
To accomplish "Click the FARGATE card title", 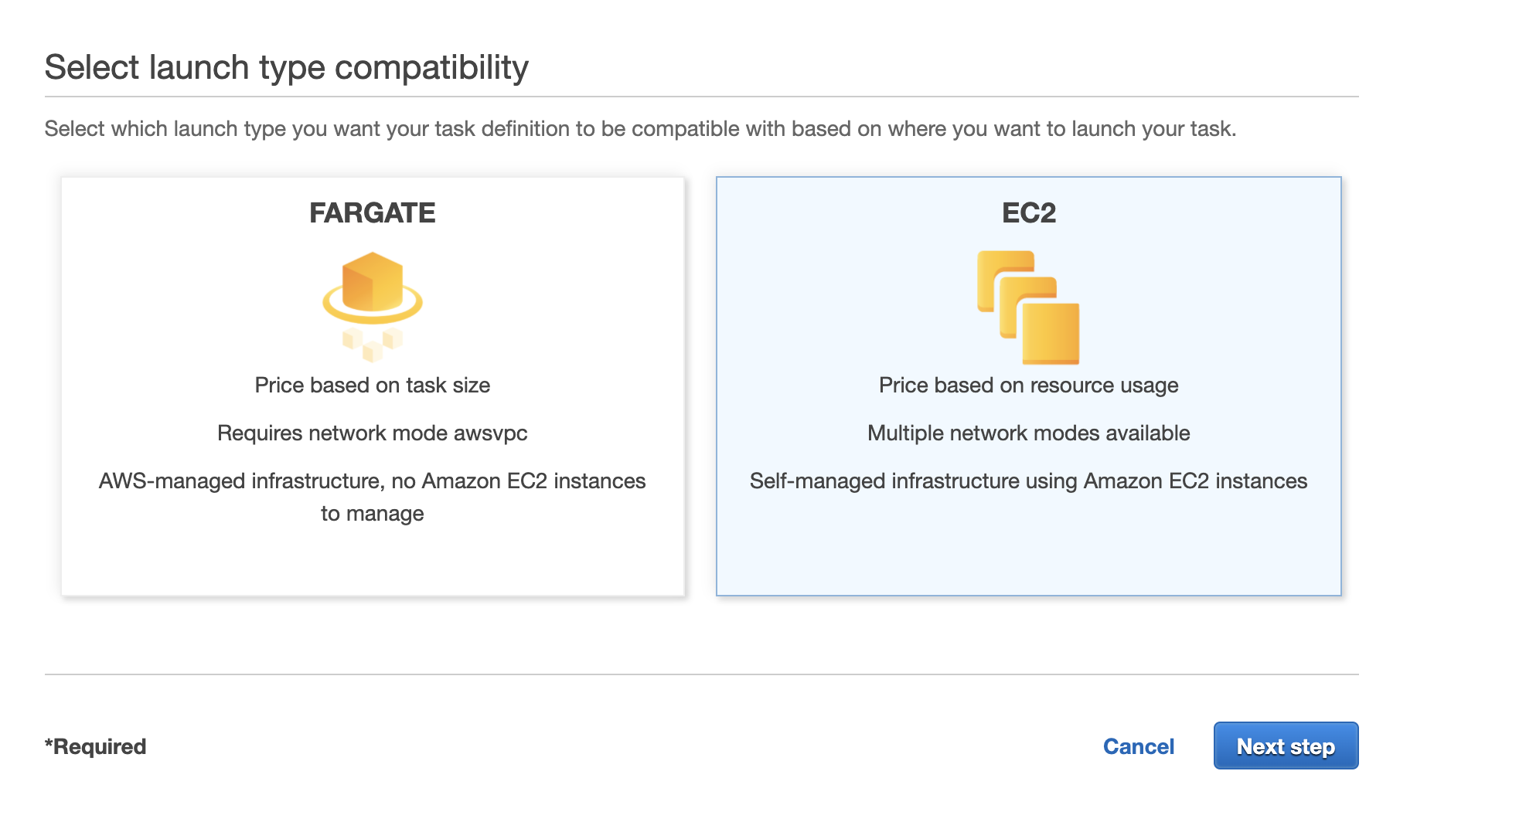I will (x=372, y=212).
